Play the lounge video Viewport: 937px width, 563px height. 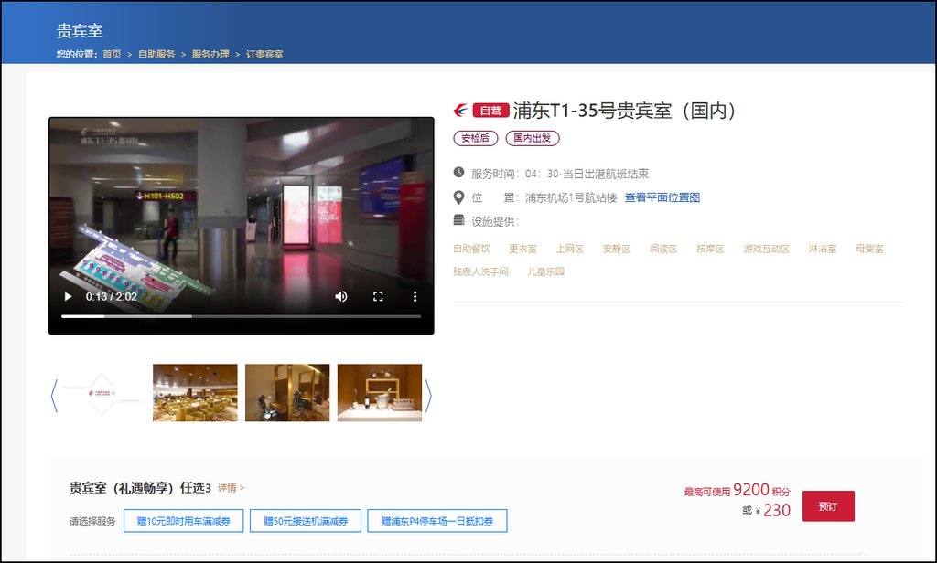68,297
